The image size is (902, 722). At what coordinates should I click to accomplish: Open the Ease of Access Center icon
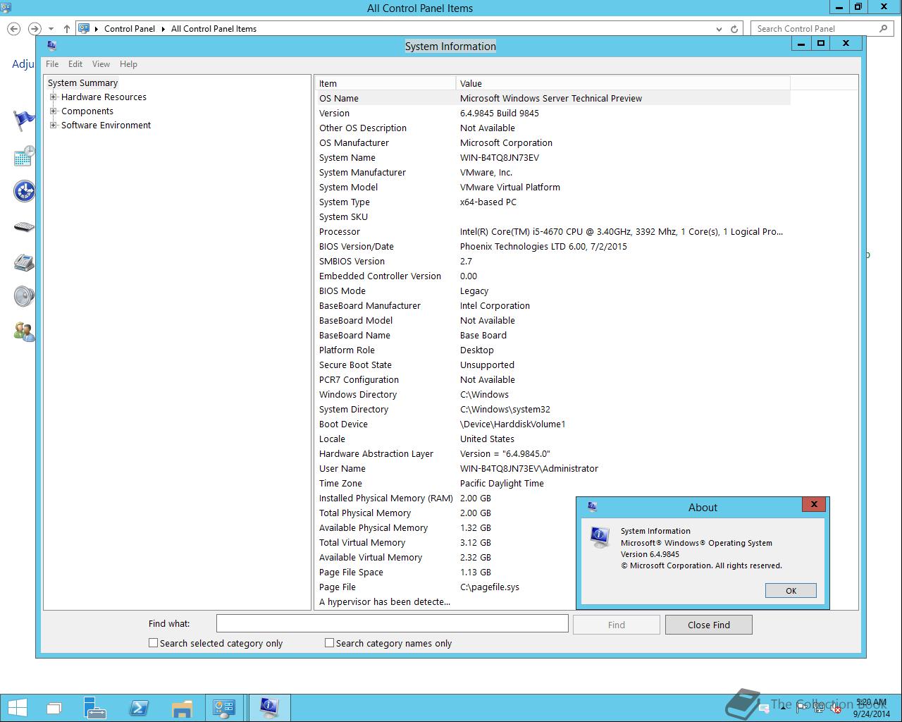tap(24, 191)
